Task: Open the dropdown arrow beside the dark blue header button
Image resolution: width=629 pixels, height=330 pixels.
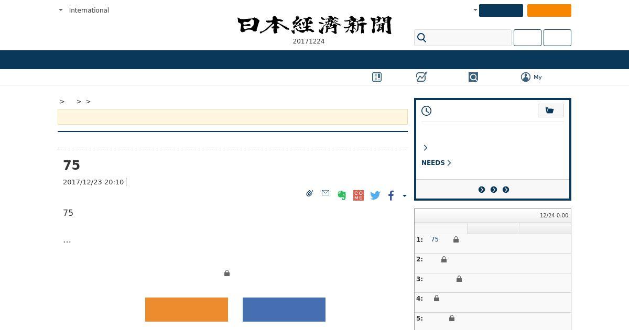Action: click(x=475, y=10)
